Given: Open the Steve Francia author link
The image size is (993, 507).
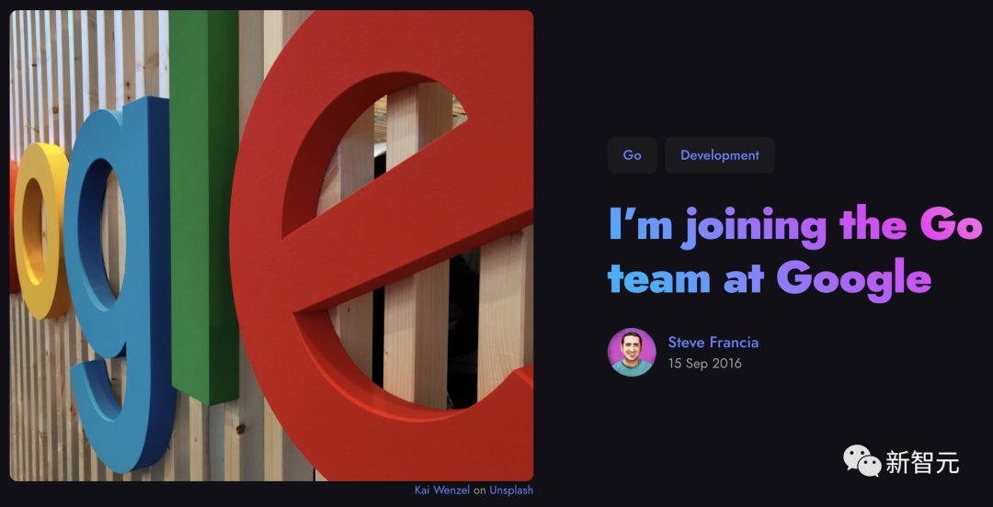Looking at the screenshot, I should [713, 343].
